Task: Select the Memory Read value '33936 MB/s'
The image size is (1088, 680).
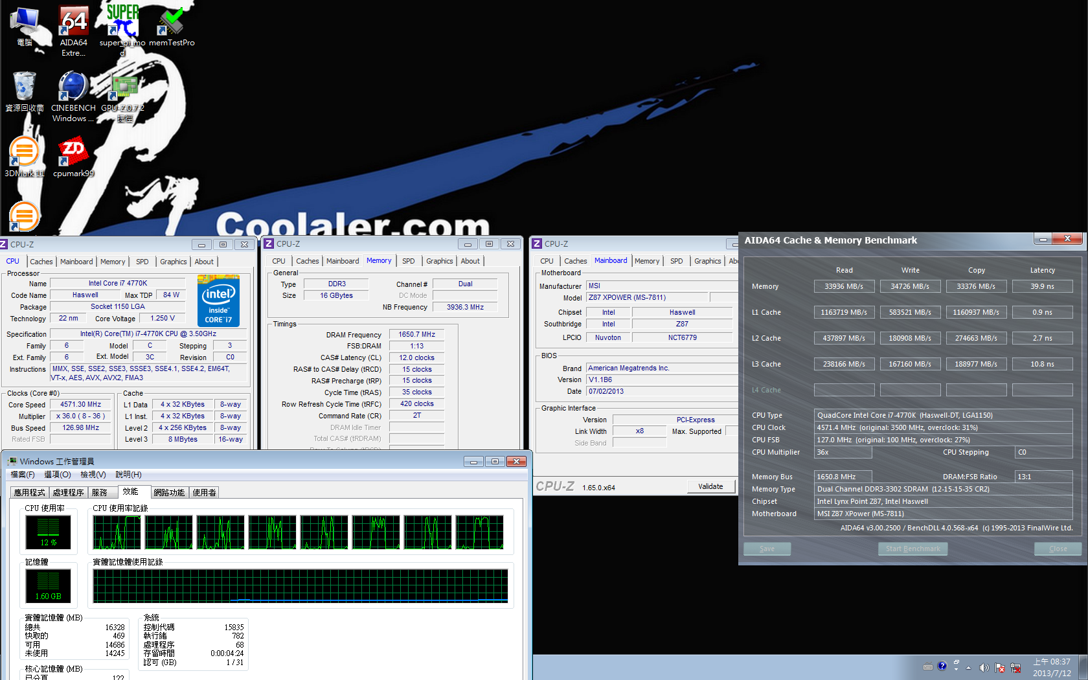Action: point(844,286)
